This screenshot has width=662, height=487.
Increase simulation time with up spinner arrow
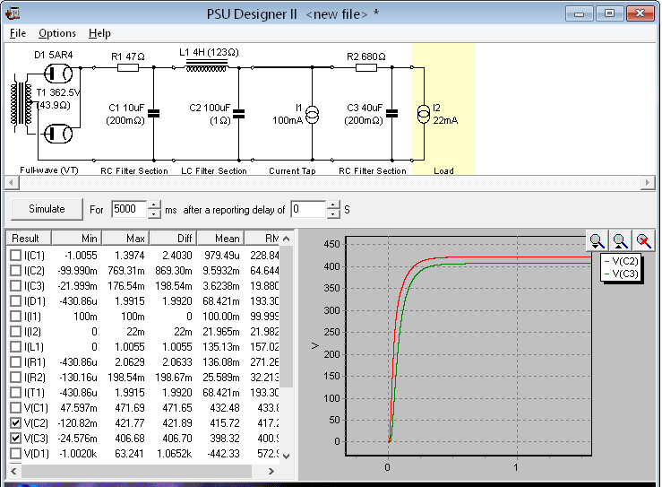pos(154,205)
